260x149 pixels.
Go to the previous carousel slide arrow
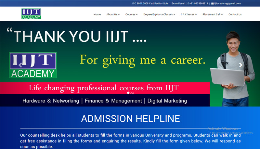(x=20, y=65)
